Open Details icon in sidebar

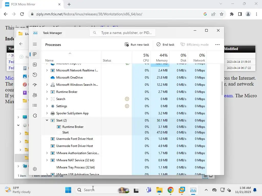[x=35, y=105]
